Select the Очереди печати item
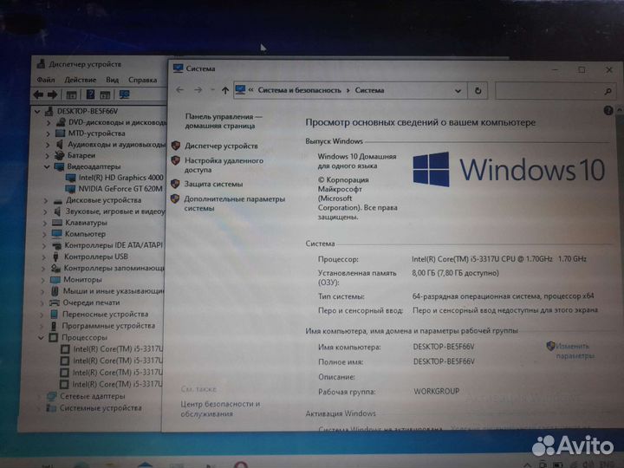Viewport: 624px width, 468px height. tap(91, 302)
